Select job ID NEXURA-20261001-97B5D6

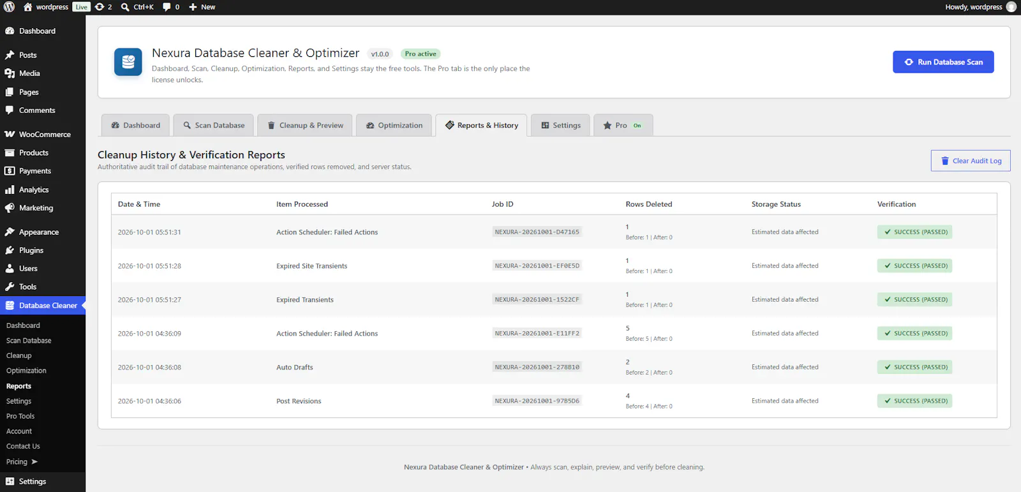(537, 401)
